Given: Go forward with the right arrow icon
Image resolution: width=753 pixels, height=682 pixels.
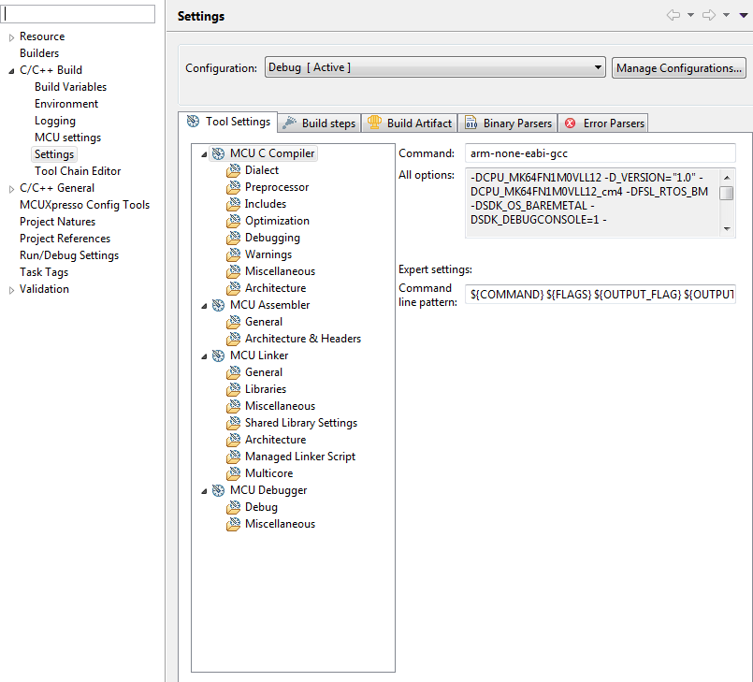Looking at the screenshot, I should click(709, 15).
